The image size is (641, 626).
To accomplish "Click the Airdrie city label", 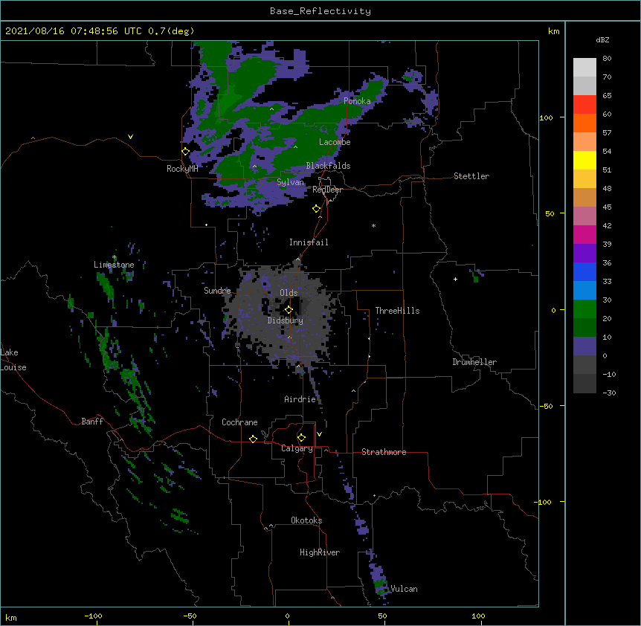I will point(300,399).
